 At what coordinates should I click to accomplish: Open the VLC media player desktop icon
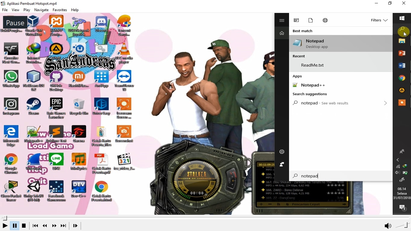click(x=124, y=53)
